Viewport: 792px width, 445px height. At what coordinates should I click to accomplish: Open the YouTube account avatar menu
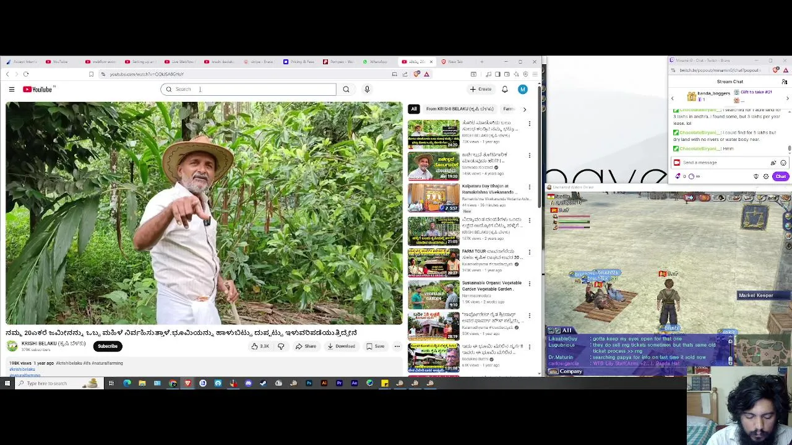pos(523,90)
